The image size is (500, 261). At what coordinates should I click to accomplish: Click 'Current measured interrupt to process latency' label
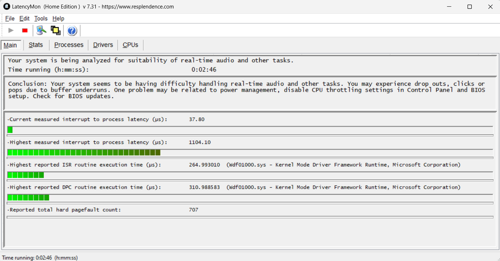coord(88,120)
